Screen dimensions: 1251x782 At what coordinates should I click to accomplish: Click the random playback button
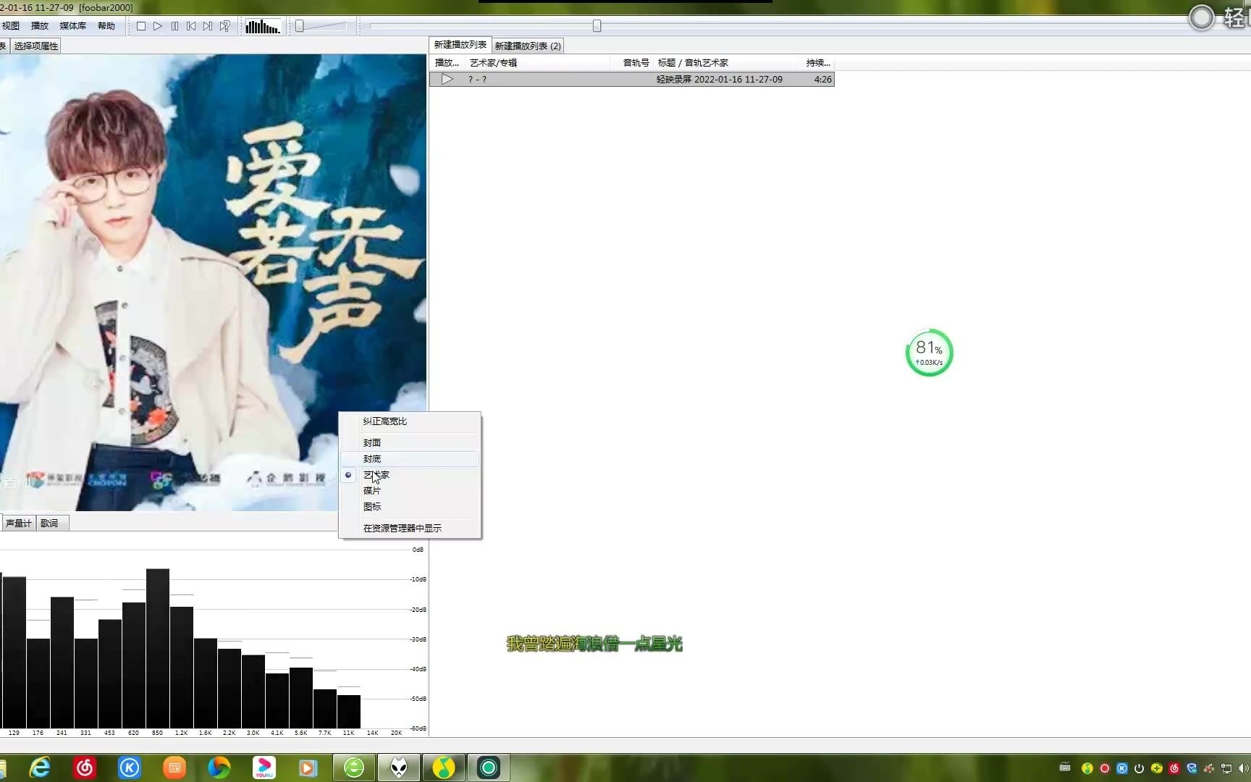[225, 26]
